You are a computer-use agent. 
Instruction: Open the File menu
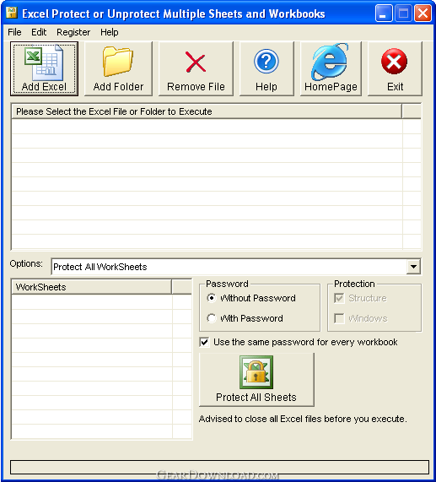click(14, 32)
